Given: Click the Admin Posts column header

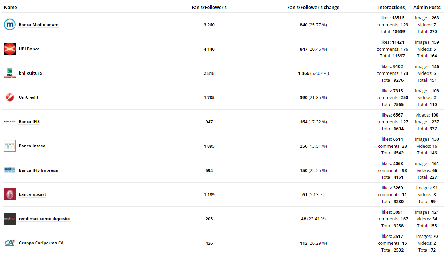Looking at the screenshot, I should 427,8.
